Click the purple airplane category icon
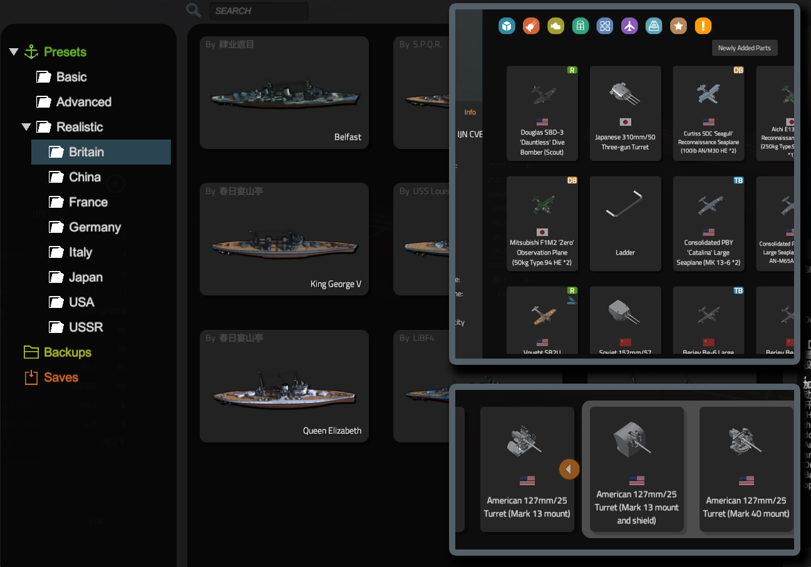 [x=629, y=26]
